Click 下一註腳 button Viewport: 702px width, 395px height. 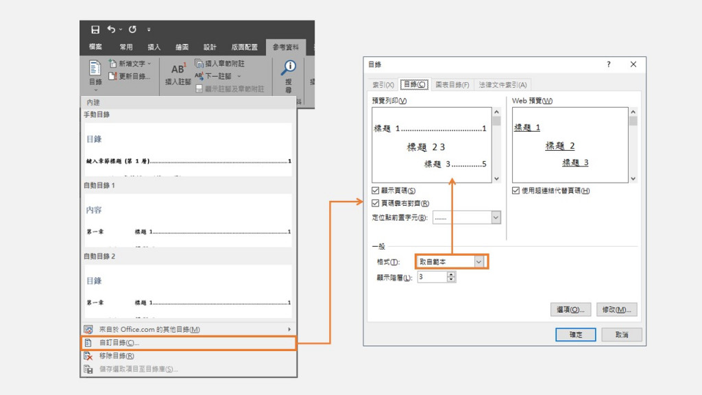pos(214,76)
